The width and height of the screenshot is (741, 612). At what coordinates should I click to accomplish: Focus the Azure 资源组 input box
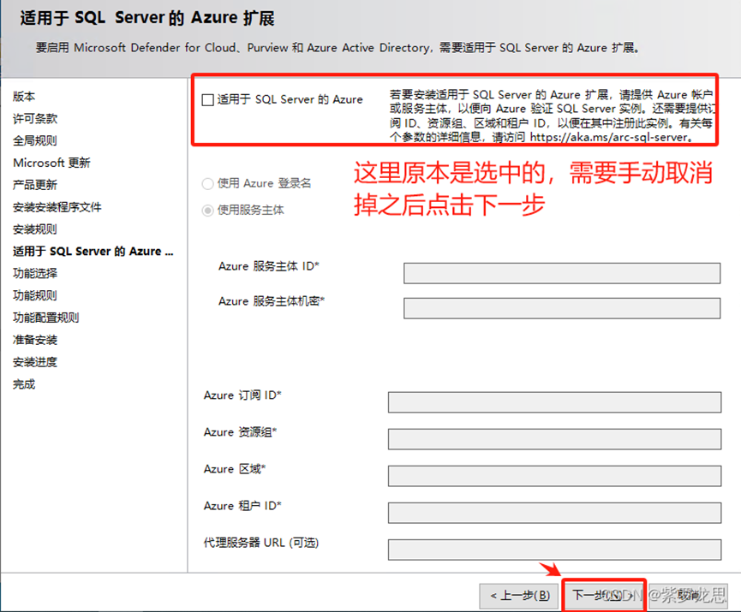(x=555, y=439)
